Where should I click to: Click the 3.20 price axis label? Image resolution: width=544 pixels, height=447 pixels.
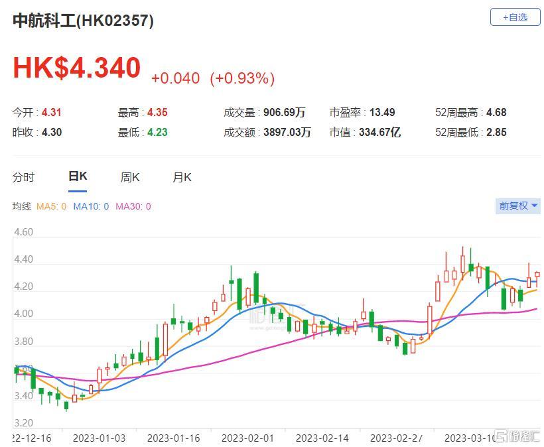pyautogui.click(x=24, y=423)
